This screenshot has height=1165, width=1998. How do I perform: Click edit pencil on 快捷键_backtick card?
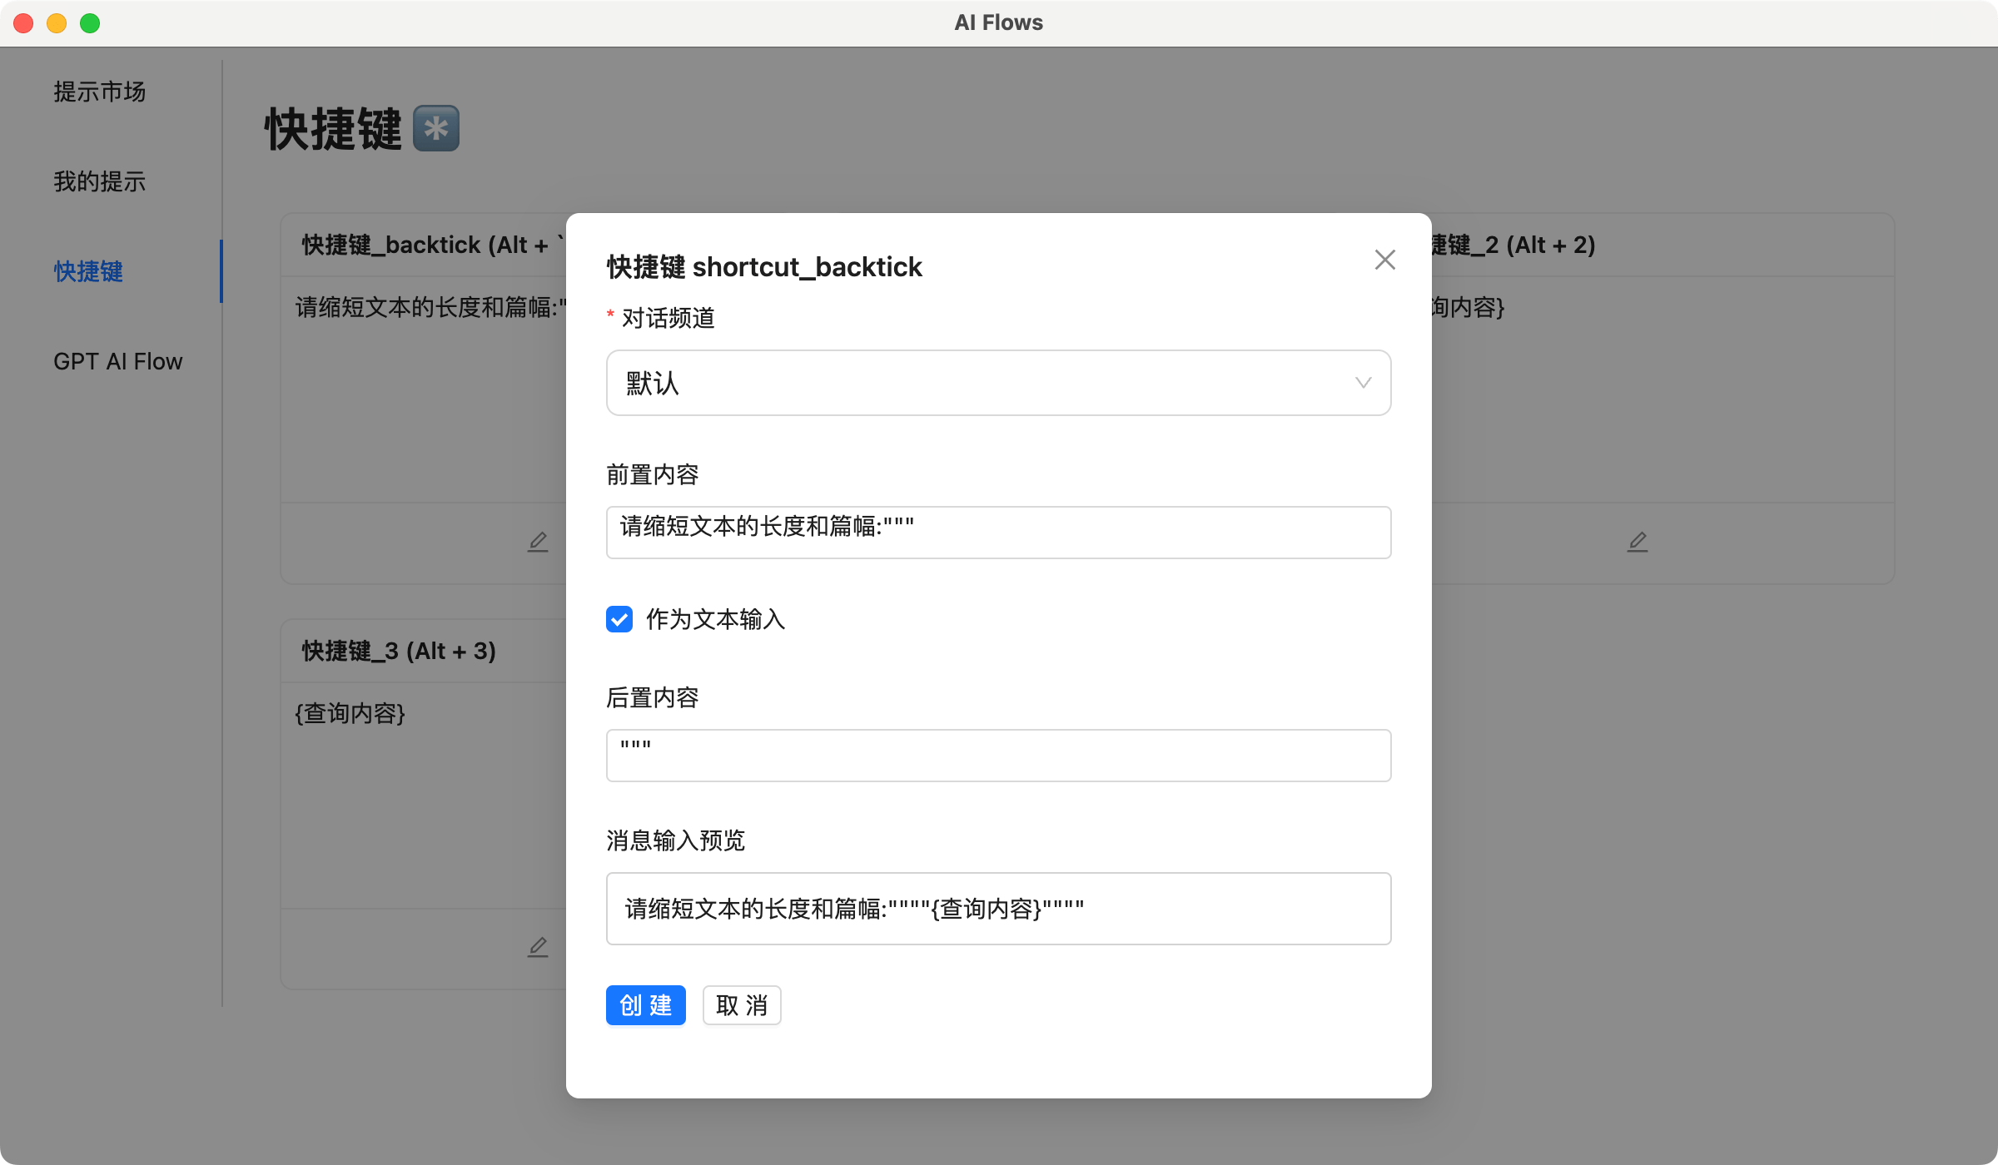pos(538,542)
